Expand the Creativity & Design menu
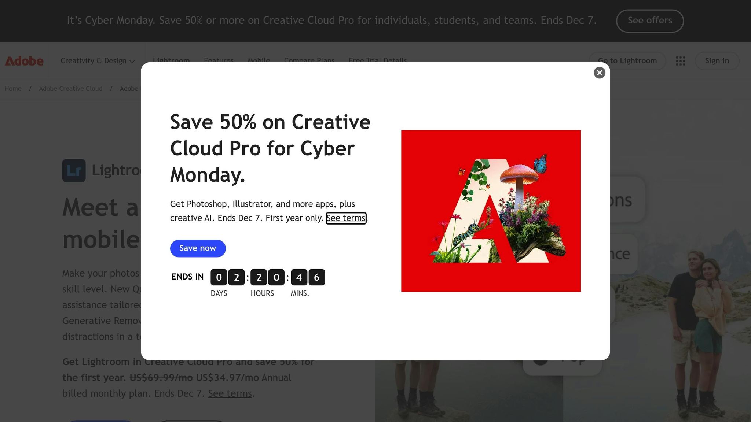 click(x=98, y=61)
